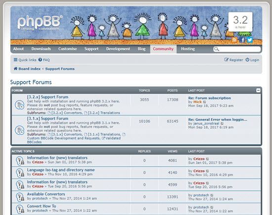
Task: Click Support Forums breadcrumb
Action: (x=60, y=69)
